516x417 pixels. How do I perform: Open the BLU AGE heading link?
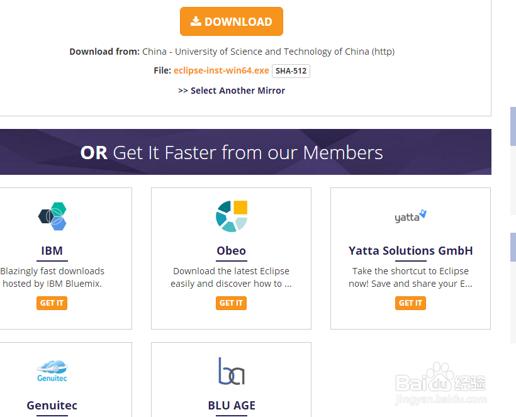[x=231, y=405]
